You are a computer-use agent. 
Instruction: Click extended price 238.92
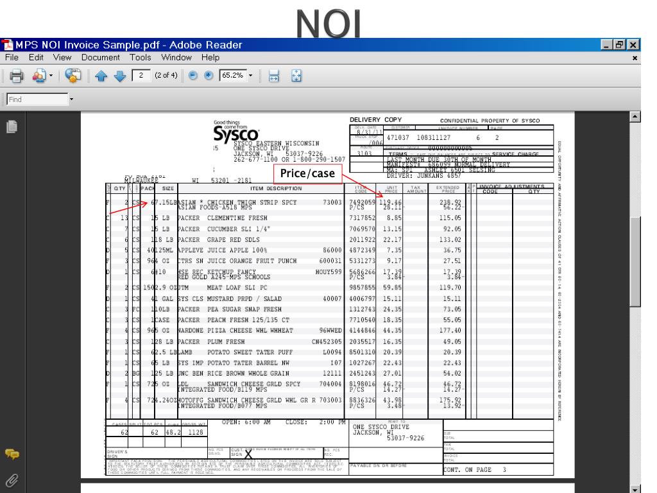[x=450, y=202]
